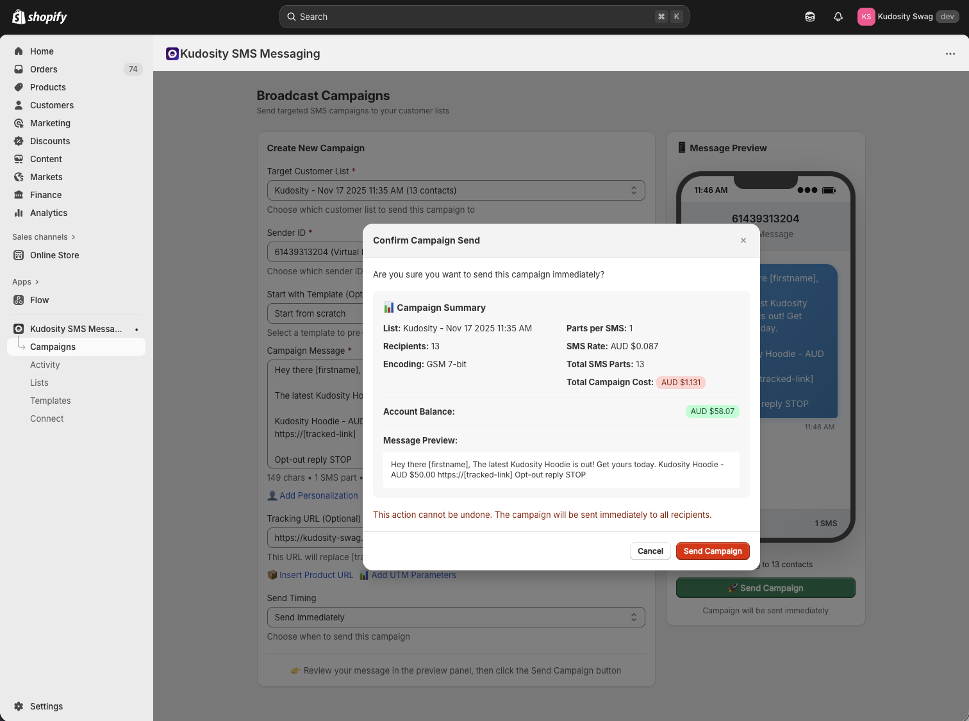This screenshot has width=969, height=721.
Task: Open the Lists page in sidebar
Action: (x=39, y=383)
